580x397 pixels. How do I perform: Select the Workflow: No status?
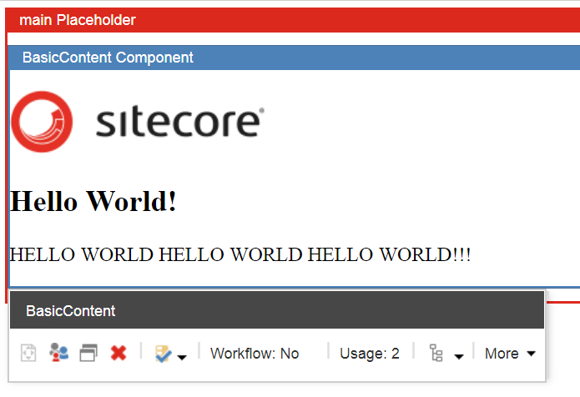[x=255, y=354]
